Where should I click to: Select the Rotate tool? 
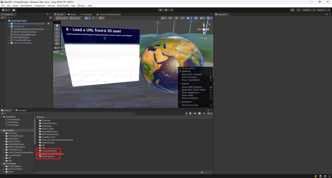(x=57, y=33)
